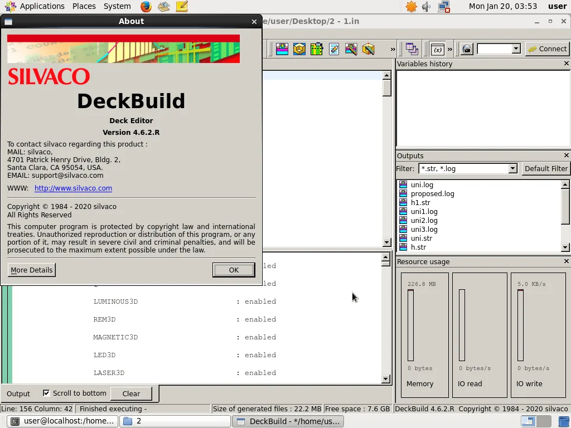This screenshot has width=571, height=428.
Task: Expand the connection host combo box
Action: pos(516,48)
